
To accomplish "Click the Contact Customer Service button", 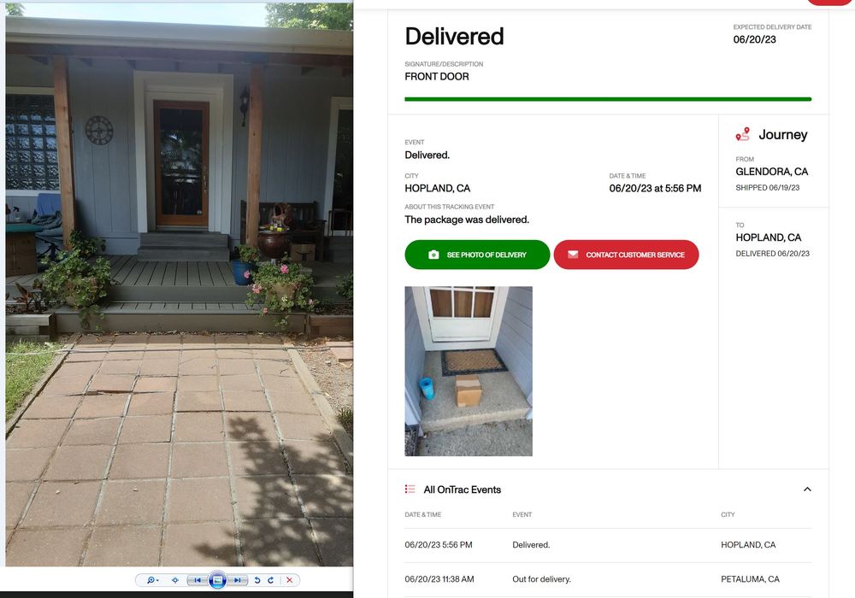I will 626,255.
